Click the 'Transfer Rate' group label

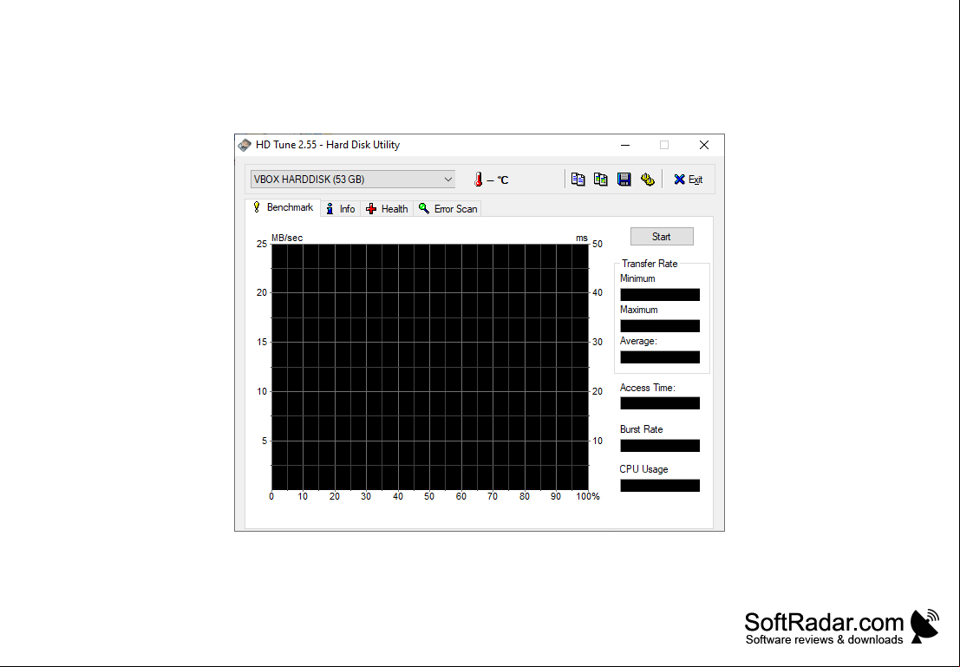[650, 264]
